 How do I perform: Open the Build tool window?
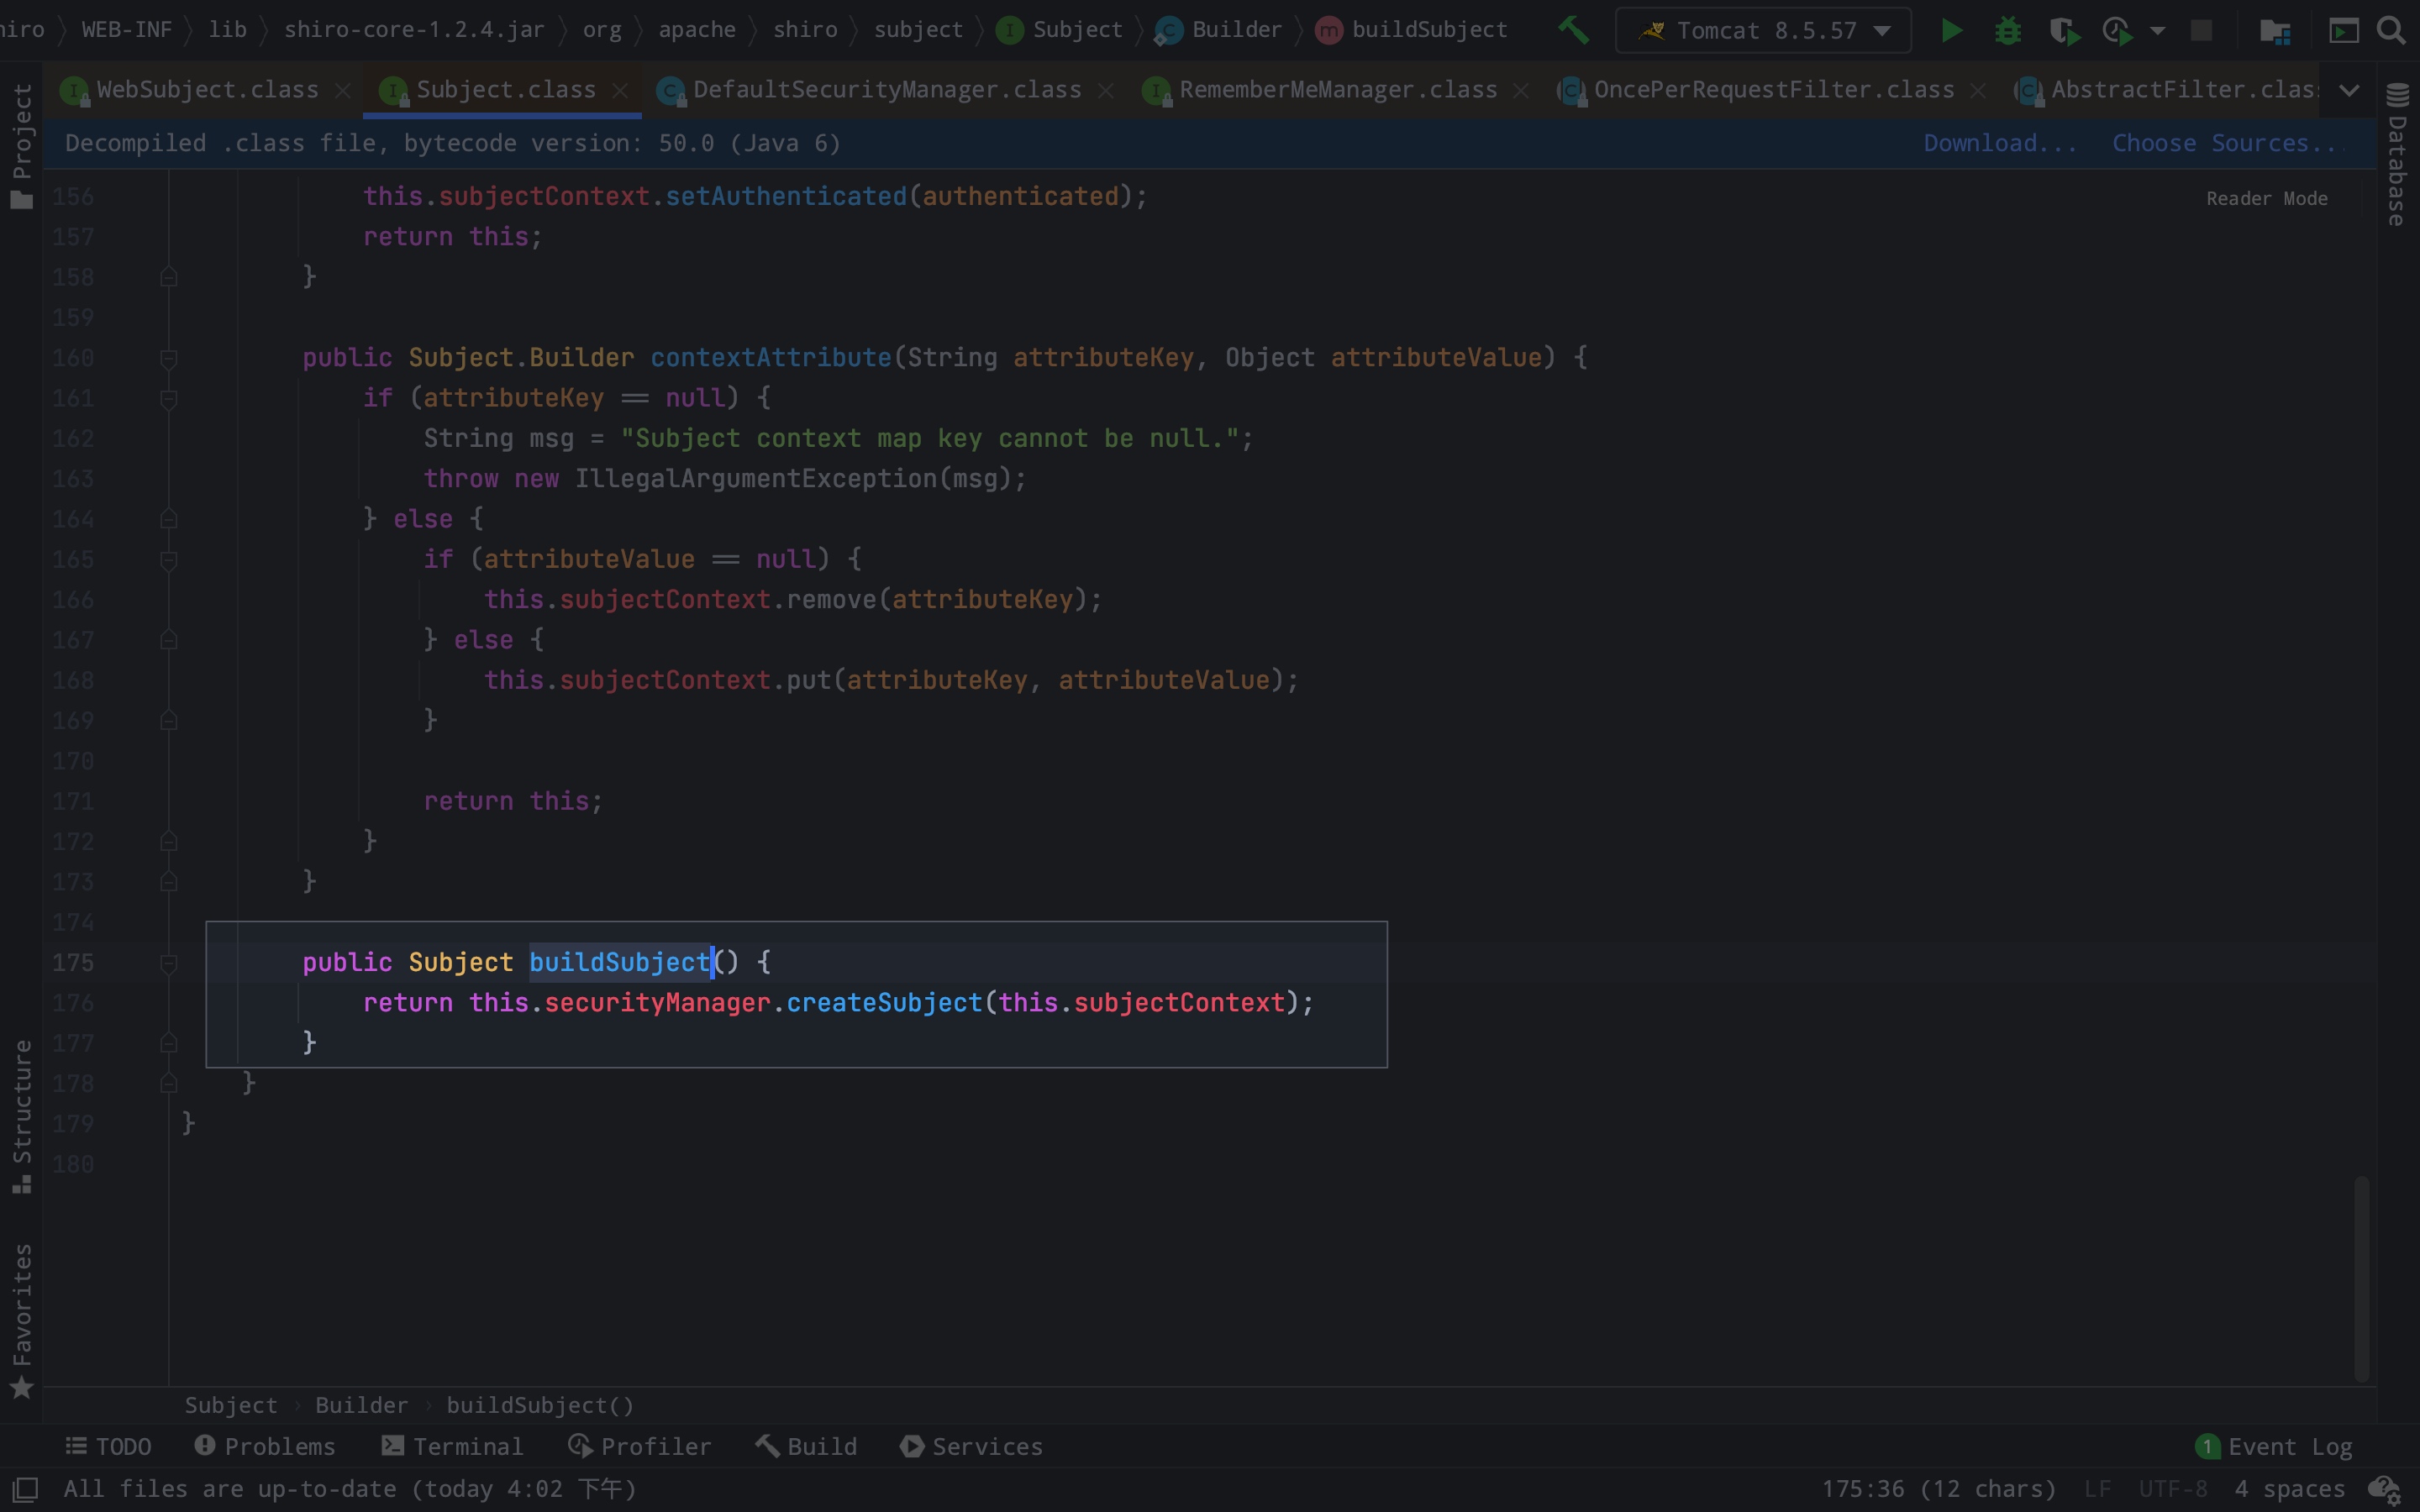tap(806, 1446)
